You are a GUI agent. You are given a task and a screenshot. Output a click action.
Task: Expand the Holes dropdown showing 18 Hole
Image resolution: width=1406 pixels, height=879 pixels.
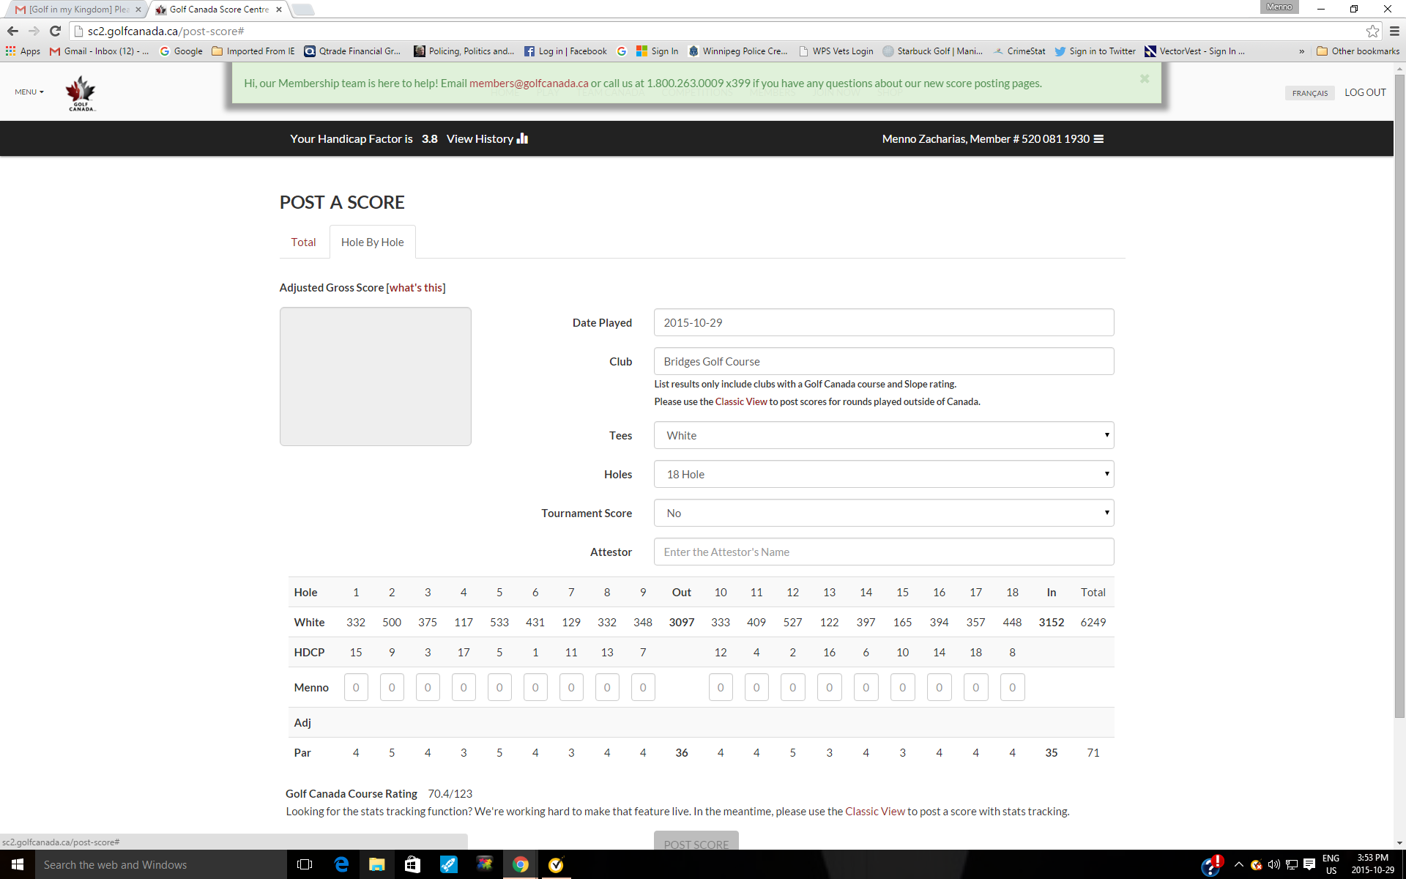pos(883,474)
